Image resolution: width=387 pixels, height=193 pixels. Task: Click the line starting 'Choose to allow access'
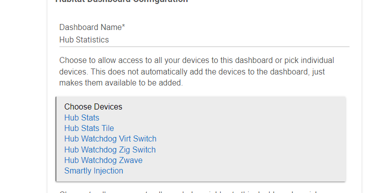point(197,60)
